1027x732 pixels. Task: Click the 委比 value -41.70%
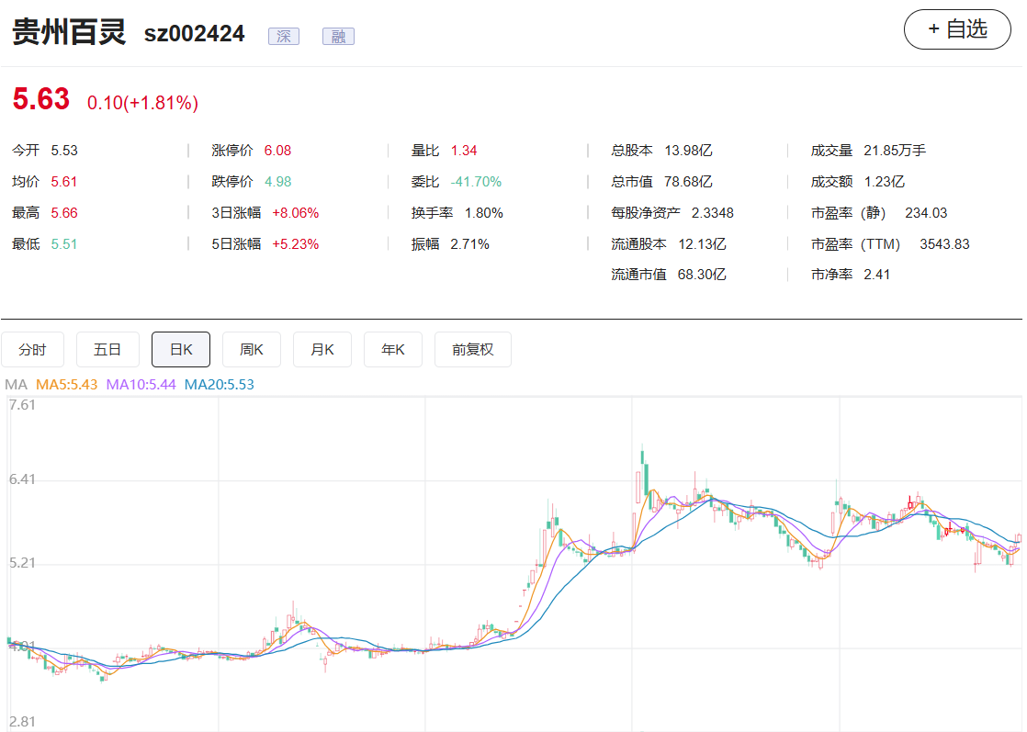(x=476, y=182)
